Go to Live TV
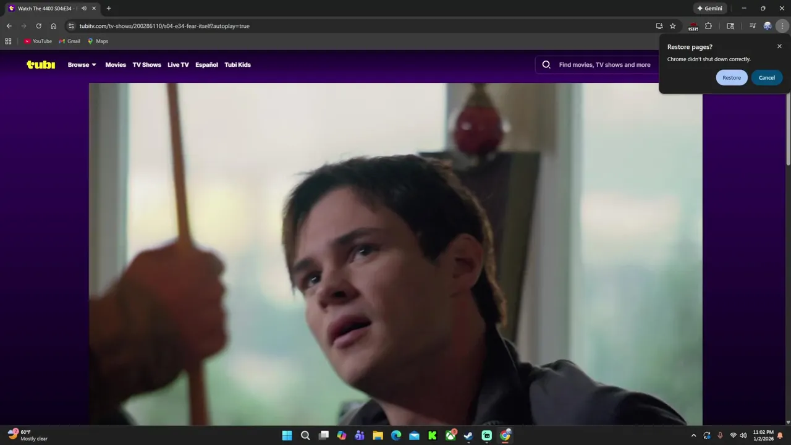Image resolution: width=791 pixels, height=445 pixels. (x=178, y=64)
